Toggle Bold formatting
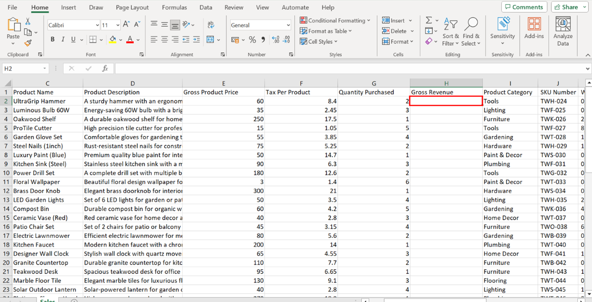The image size is (592, 302). 52,40
